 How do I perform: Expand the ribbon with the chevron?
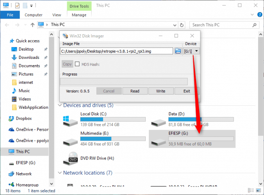tap(252, 15)
